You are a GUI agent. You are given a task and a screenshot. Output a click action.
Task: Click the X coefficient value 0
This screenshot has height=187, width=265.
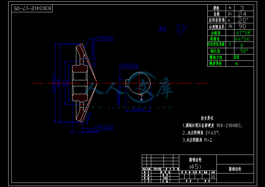click(x=242, y=45)
